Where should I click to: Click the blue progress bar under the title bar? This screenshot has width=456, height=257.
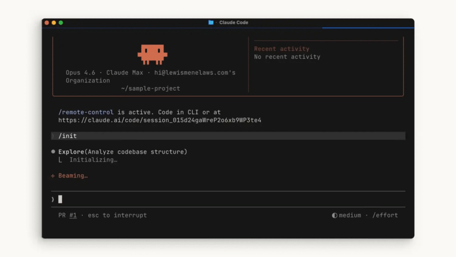point(368,28)
